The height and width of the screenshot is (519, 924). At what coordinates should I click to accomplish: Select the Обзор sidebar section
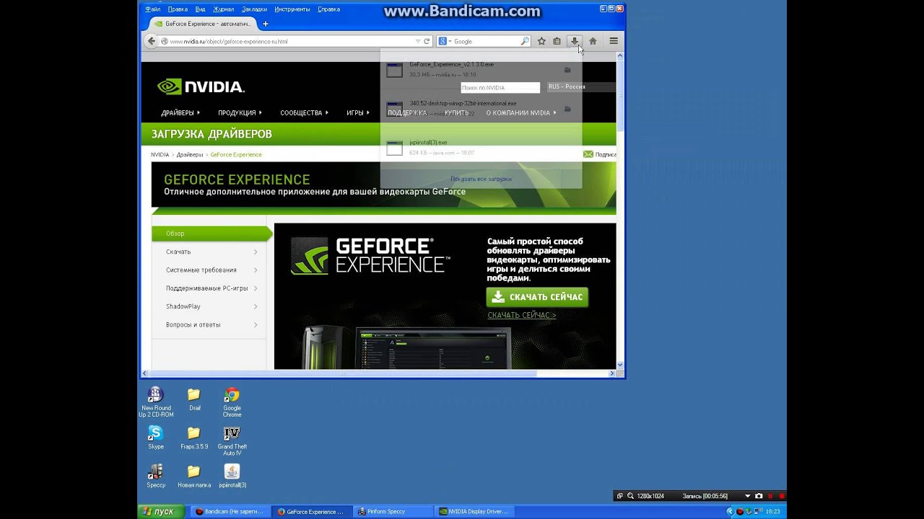(x=209, y=234)
